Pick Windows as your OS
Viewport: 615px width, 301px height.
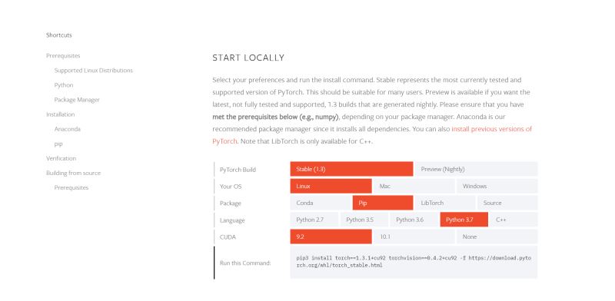click(x=497, y=186)
